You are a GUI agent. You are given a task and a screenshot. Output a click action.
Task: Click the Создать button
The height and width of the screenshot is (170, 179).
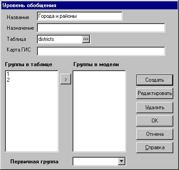155,80
